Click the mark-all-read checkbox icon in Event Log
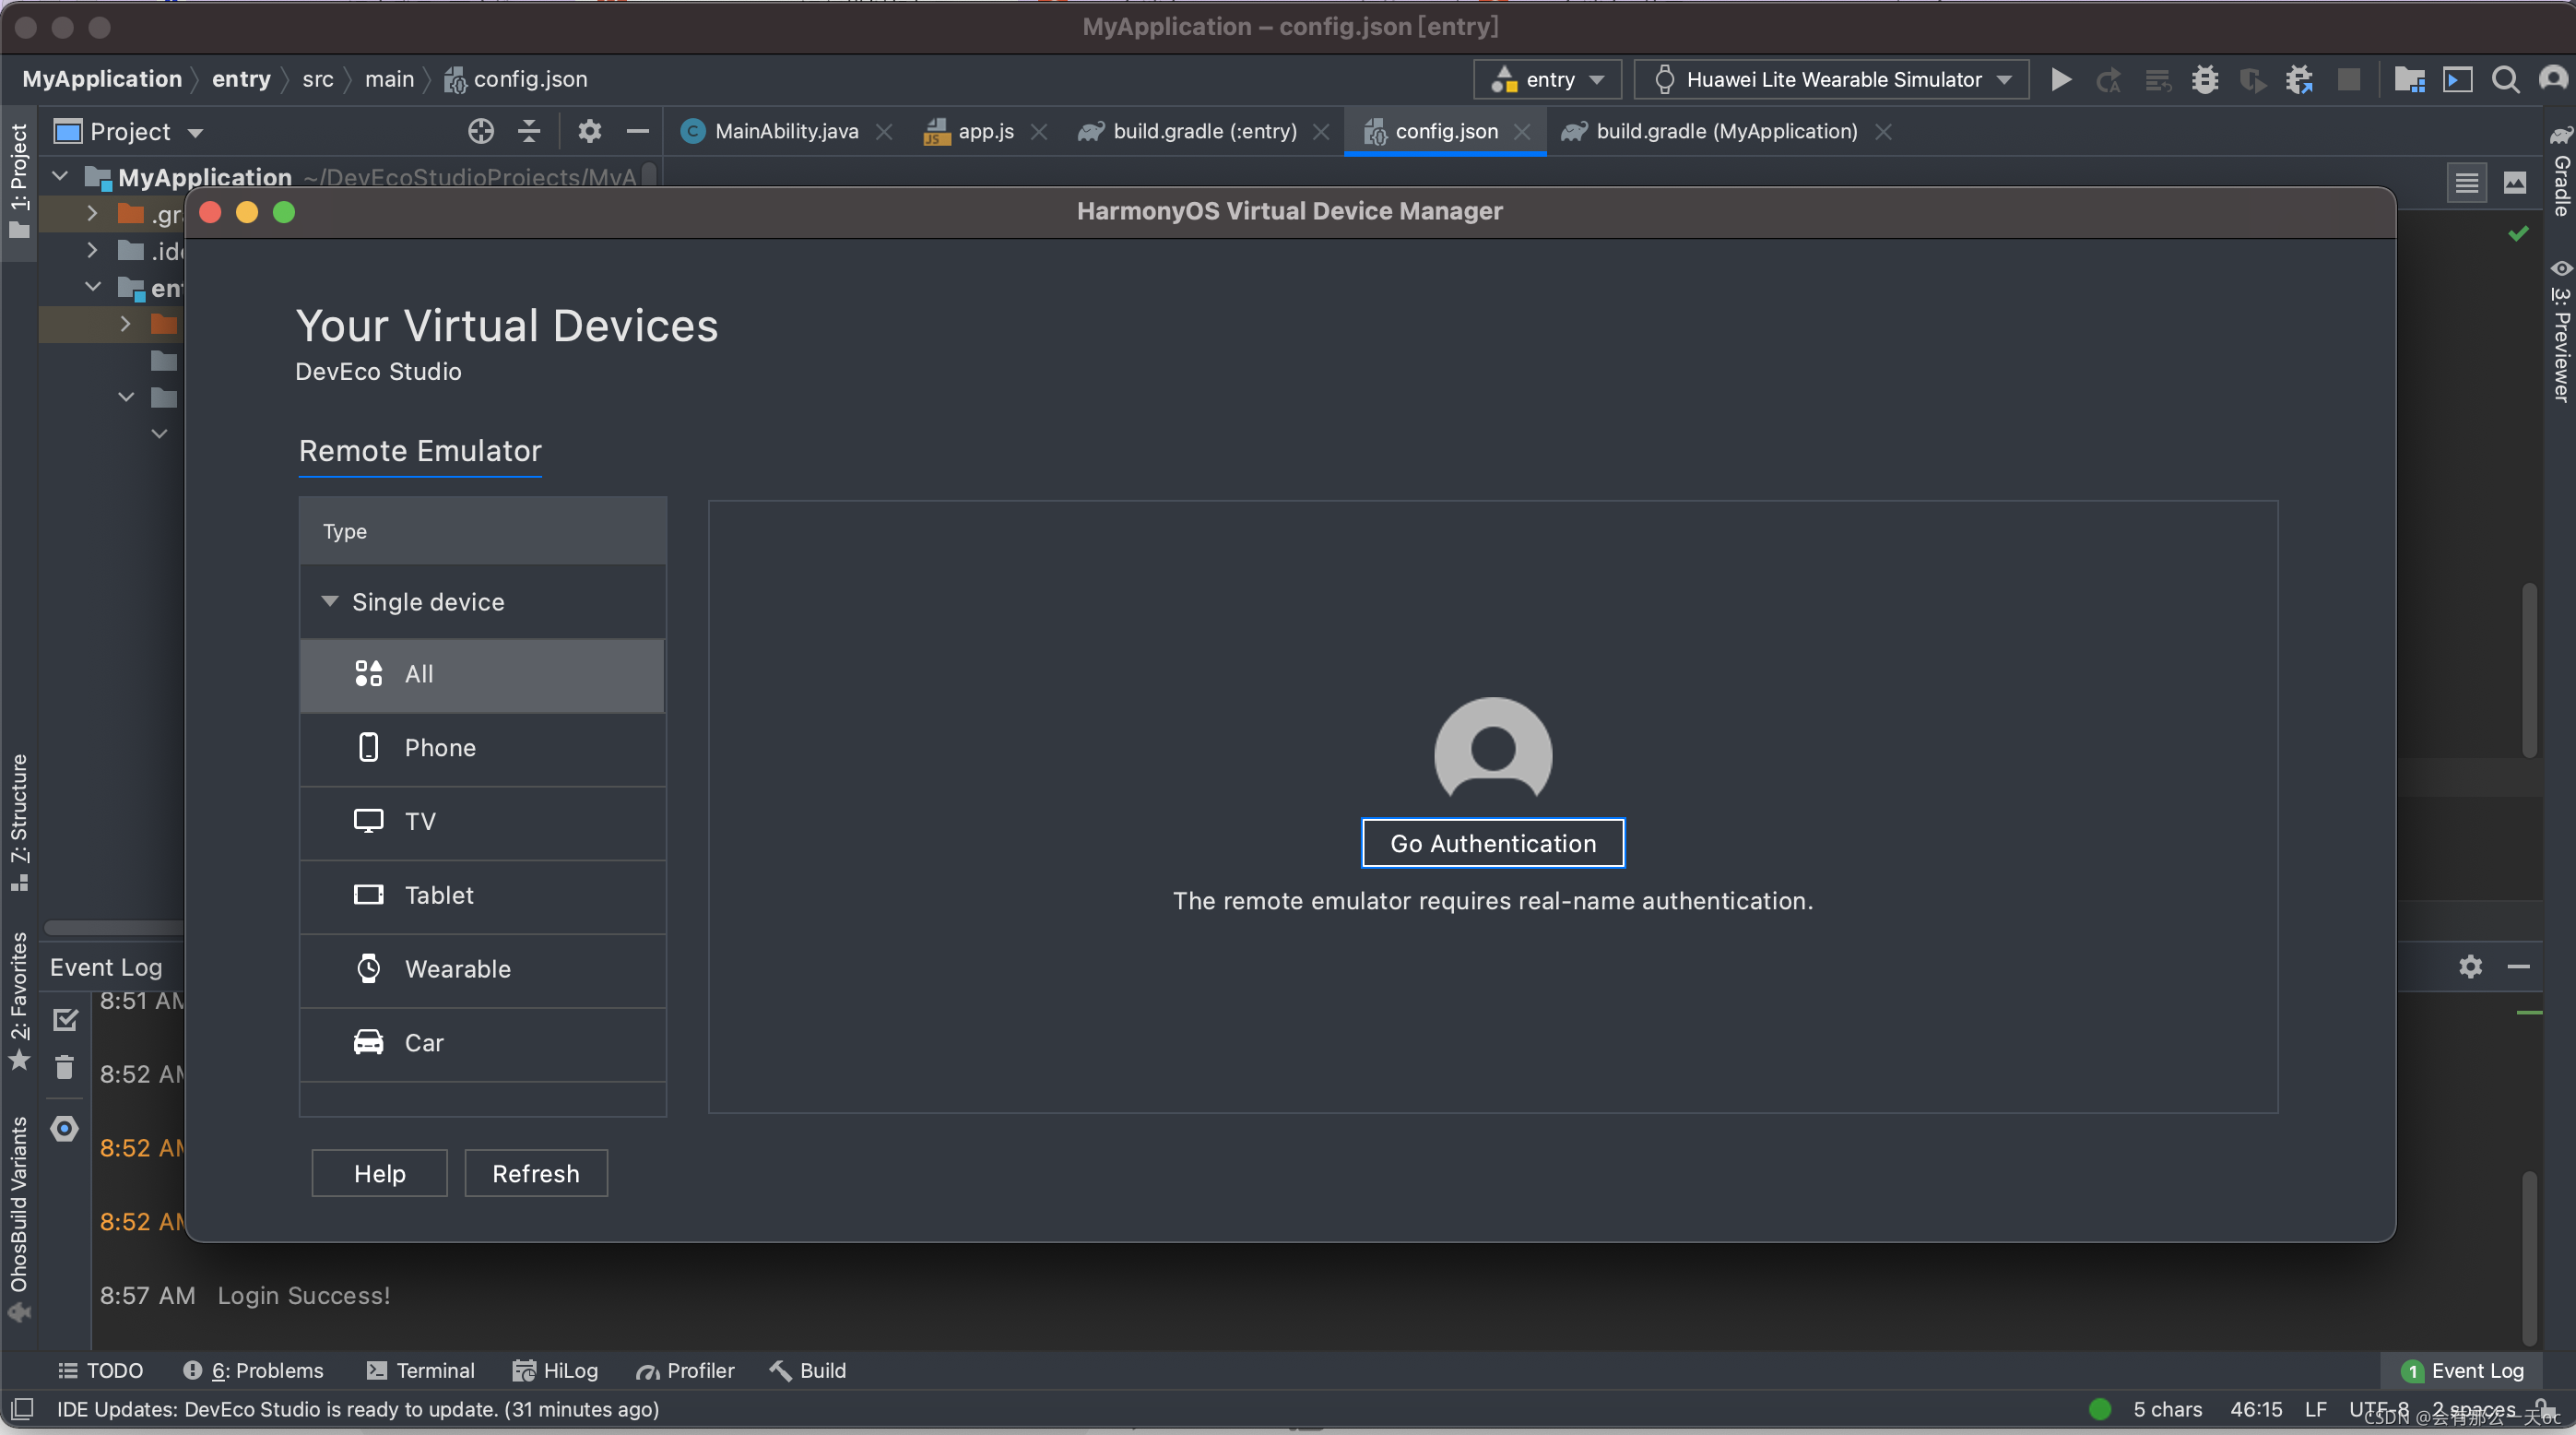This screenshot has height=1435, width=2576. (65, 1019)
